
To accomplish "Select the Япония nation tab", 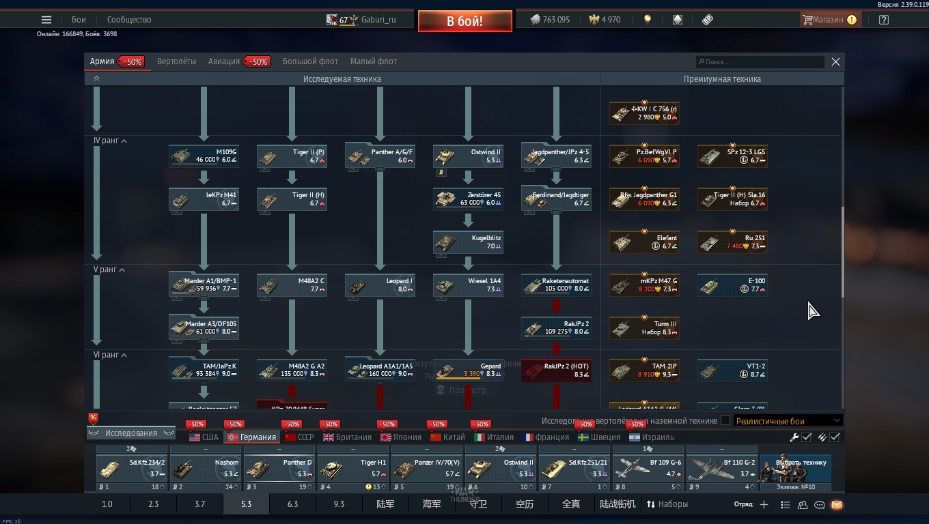I will [401, 437].
